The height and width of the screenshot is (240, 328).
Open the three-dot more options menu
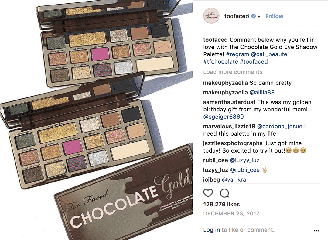point(316,230)
